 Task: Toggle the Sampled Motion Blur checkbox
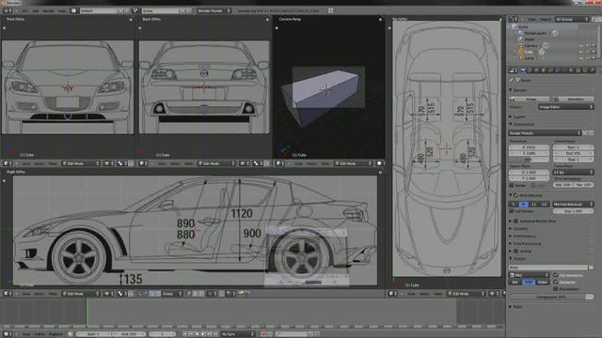515,222
